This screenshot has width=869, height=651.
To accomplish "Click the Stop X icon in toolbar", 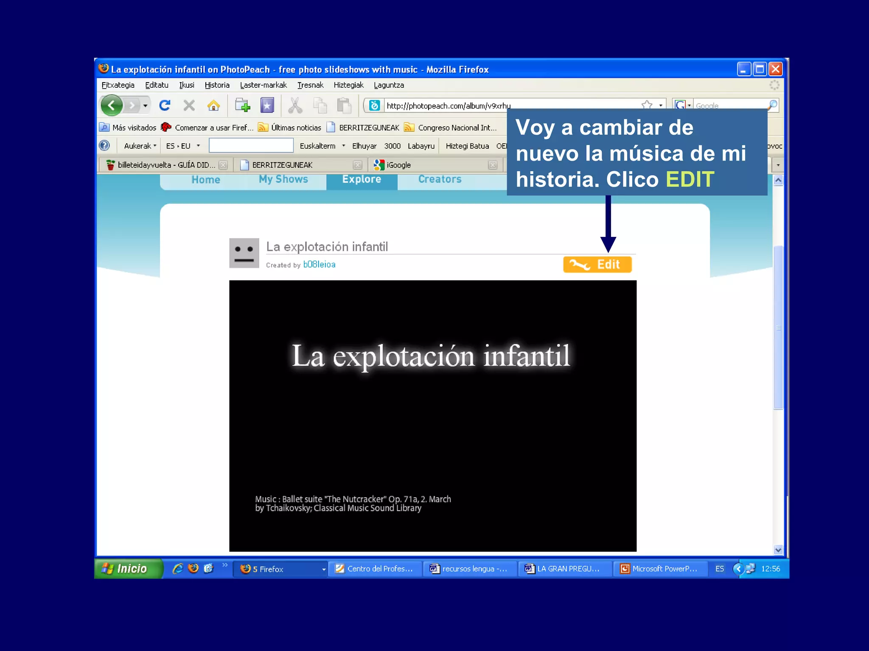I will (x=189, y=105).
